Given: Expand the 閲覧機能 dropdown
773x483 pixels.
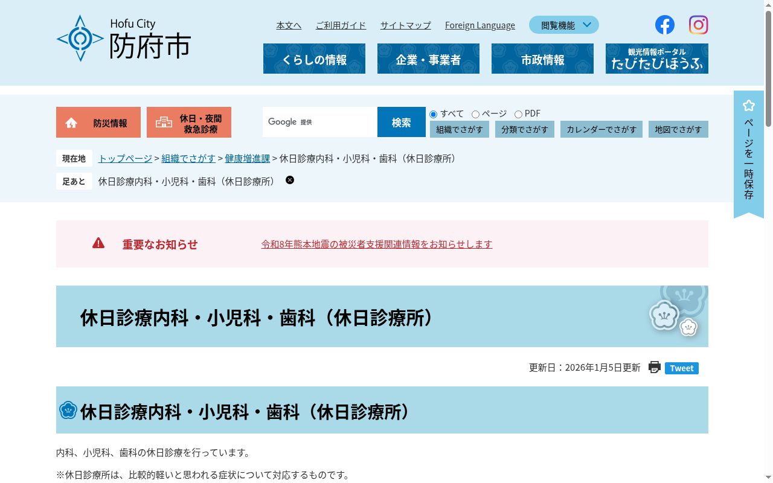Looking at the screenshot, I should (564, 25).
